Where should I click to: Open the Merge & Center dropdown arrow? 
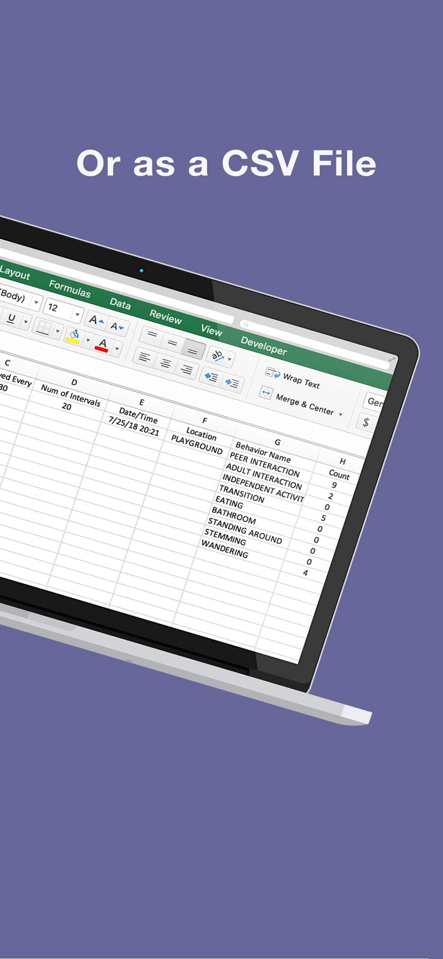(340, 414)
